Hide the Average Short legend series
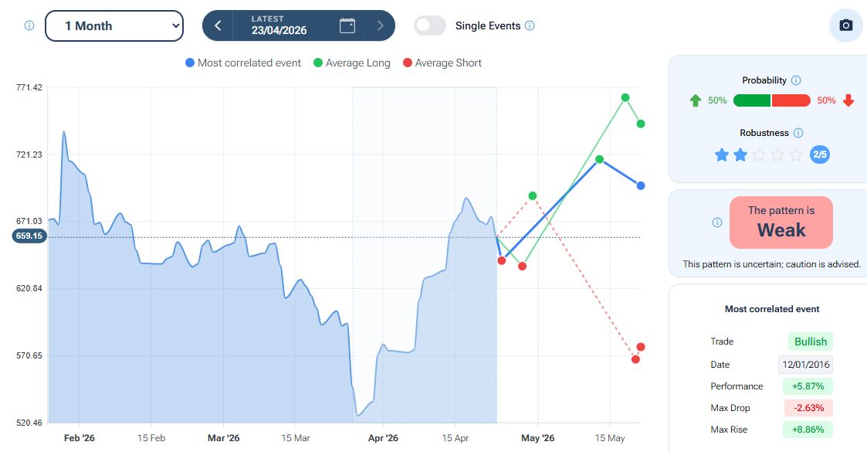This screenshot has width=867, height=452. 442,63
